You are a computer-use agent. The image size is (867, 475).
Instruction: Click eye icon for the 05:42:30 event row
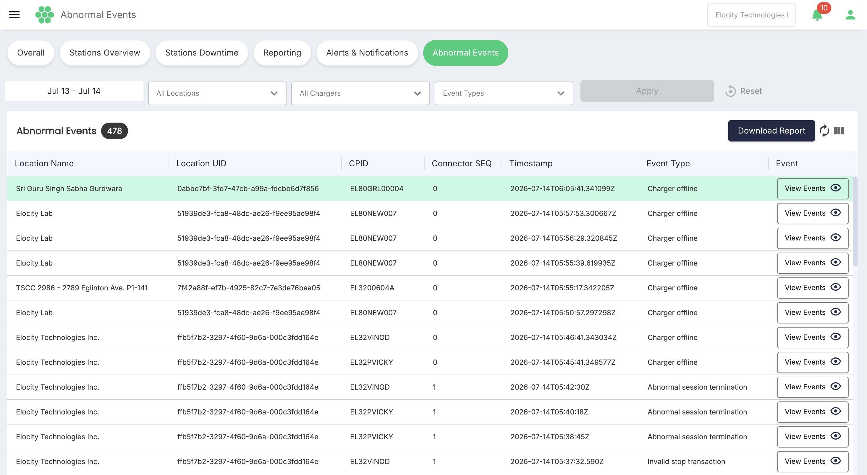point(835,387)
